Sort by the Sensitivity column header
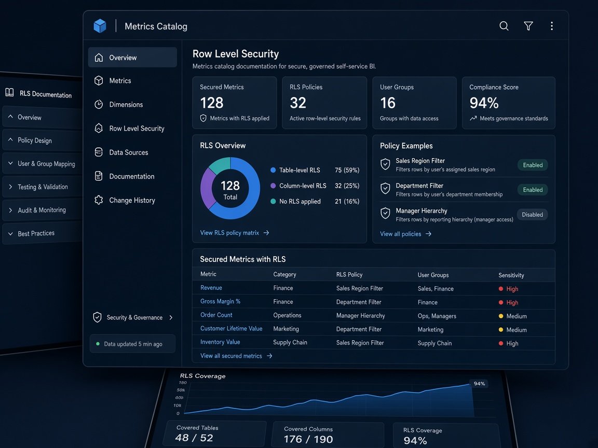 (x=511, y=275)
